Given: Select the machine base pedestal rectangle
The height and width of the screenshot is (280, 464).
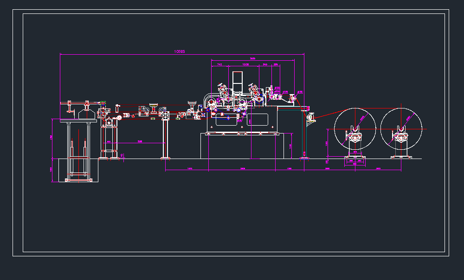Looking at the screenshot, I should [x=246, y=146].
